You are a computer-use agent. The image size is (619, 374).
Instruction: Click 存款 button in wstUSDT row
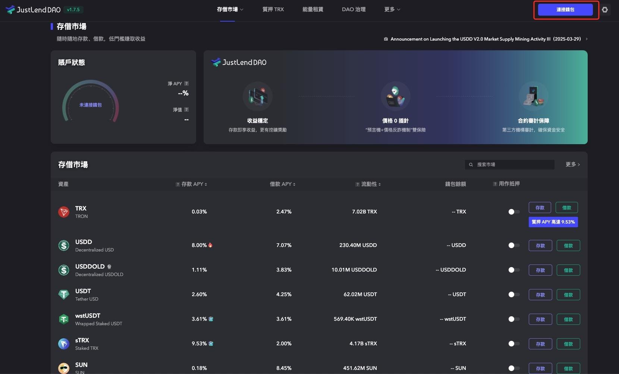point(540,320)
